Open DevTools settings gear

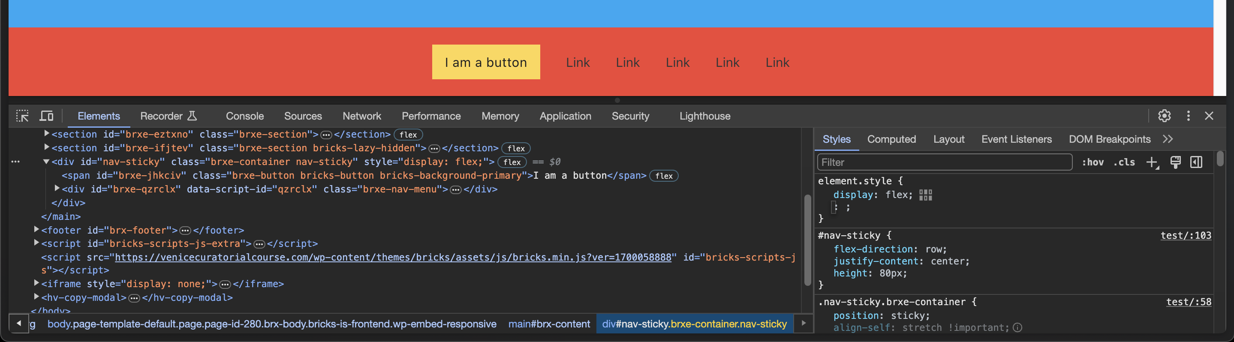pyautogui.click(x=1165, y=116)
